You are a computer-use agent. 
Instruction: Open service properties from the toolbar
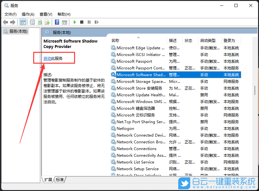[32, 22]
